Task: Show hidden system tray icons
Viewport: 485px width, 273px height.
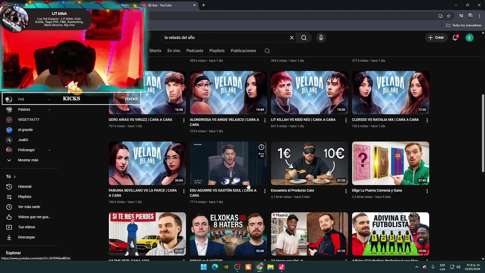Action: click(x=416, y=267)
